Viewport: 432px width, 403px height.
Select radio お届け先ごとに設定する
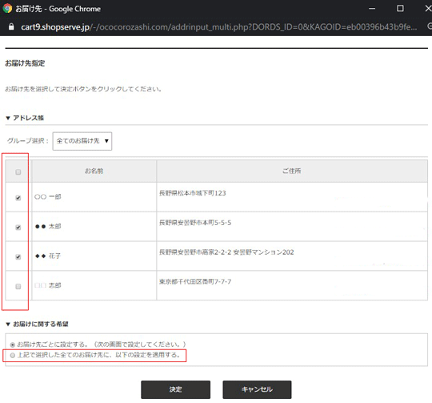pyautogui.click(x=12, y=345)
